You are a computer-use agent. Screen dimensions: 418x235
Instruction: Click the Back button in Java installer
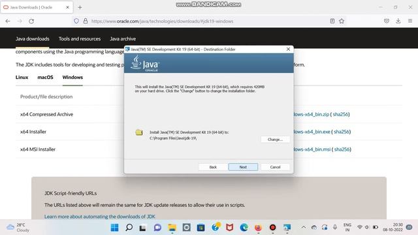tap(213, 167)
